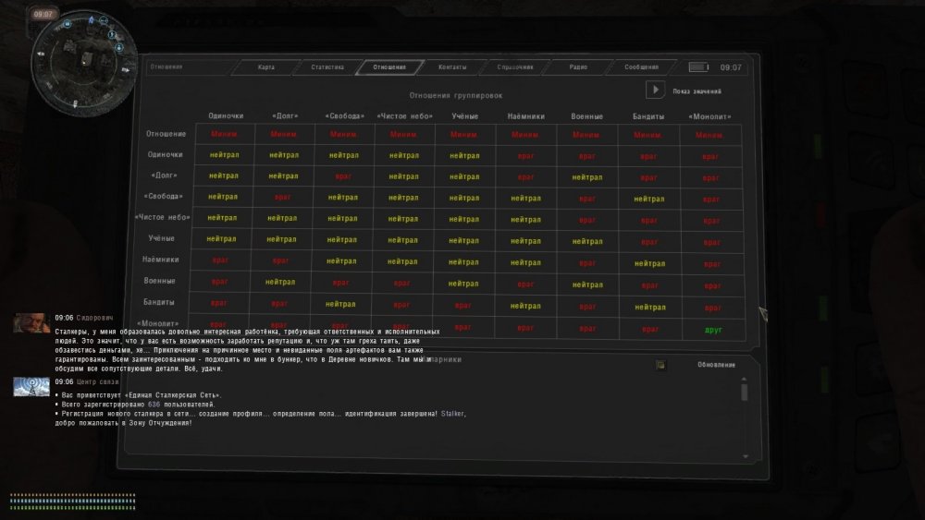Viewport: 925px width, 520px height.
Task: Click the «Военные» column header
Action: 587,116
